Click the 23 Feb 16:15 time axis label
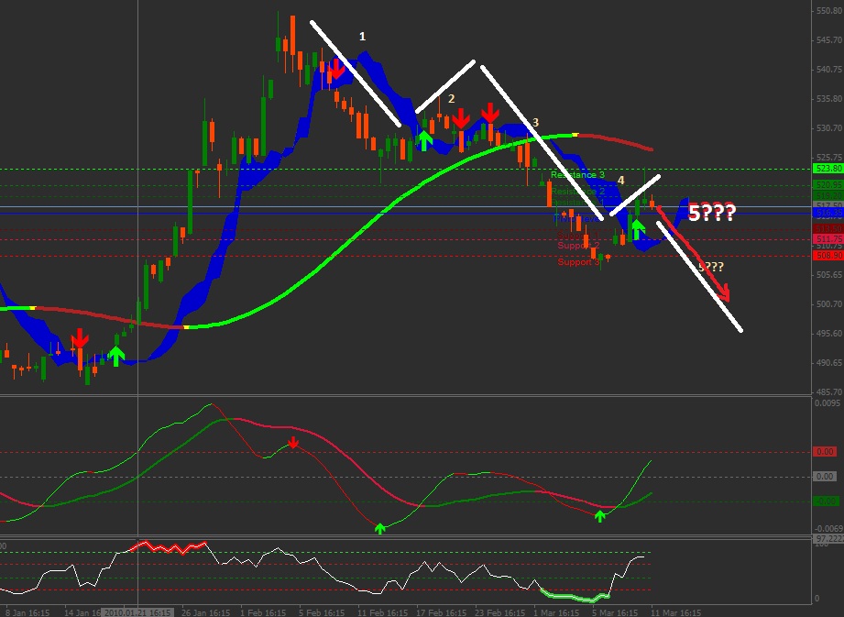The image size is (844, 617). [499, 612]
